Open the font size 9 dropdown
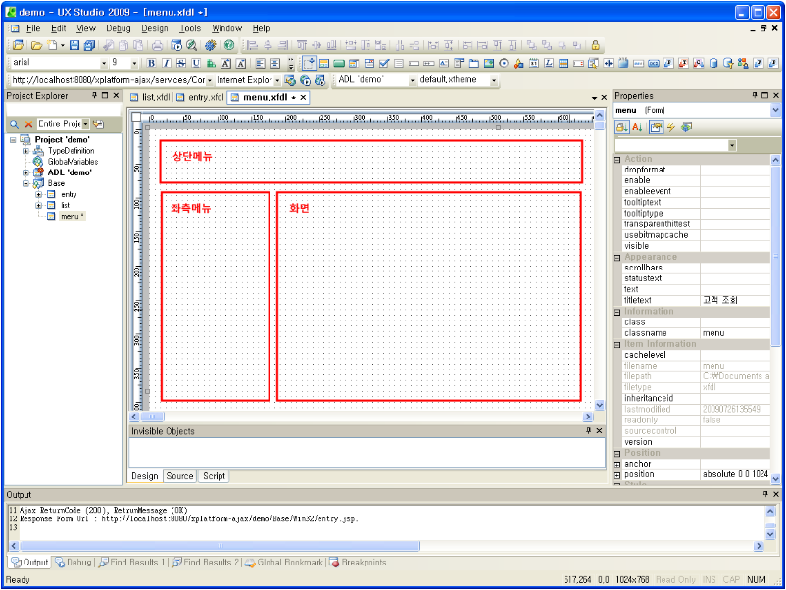 (x=134, y=63)
